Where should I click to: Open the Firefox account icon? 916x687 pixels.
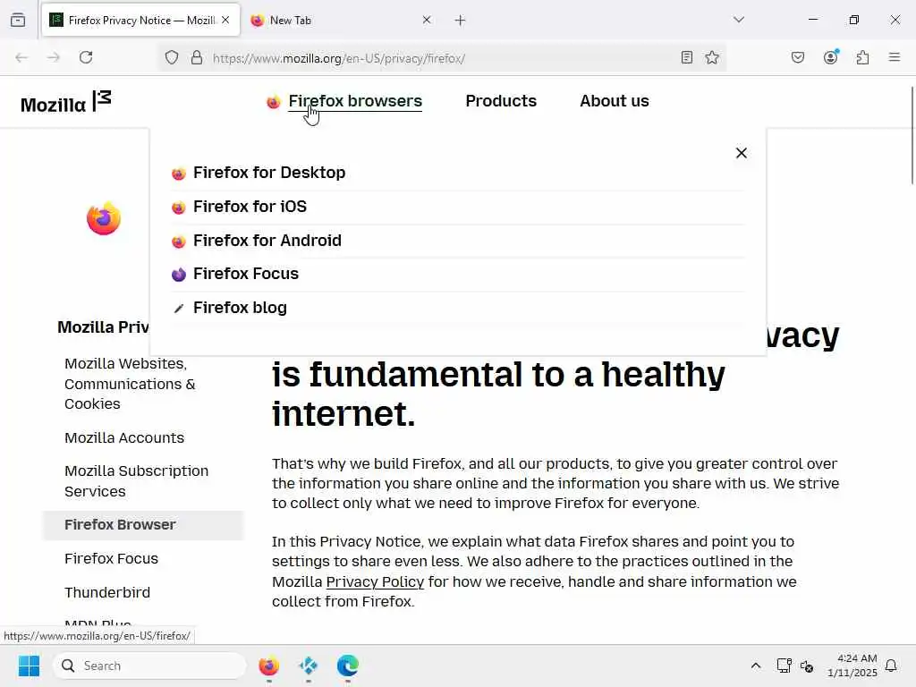[831, 57]
